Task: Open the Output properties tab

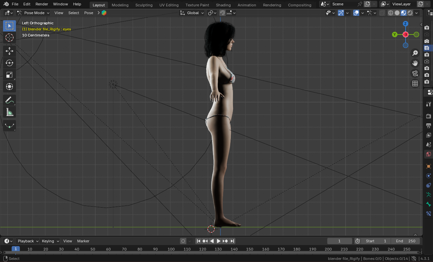Action: (x=429, y=126)
